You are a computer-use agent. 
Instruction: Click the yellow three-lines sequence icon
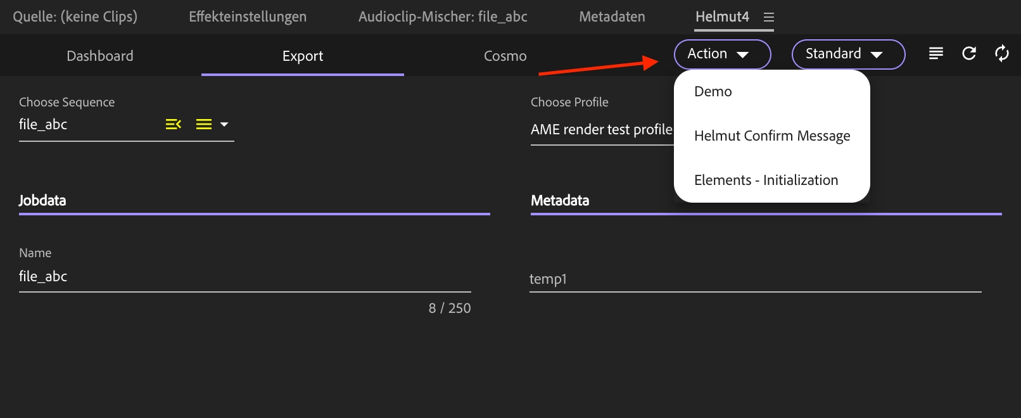click(204, 125)
